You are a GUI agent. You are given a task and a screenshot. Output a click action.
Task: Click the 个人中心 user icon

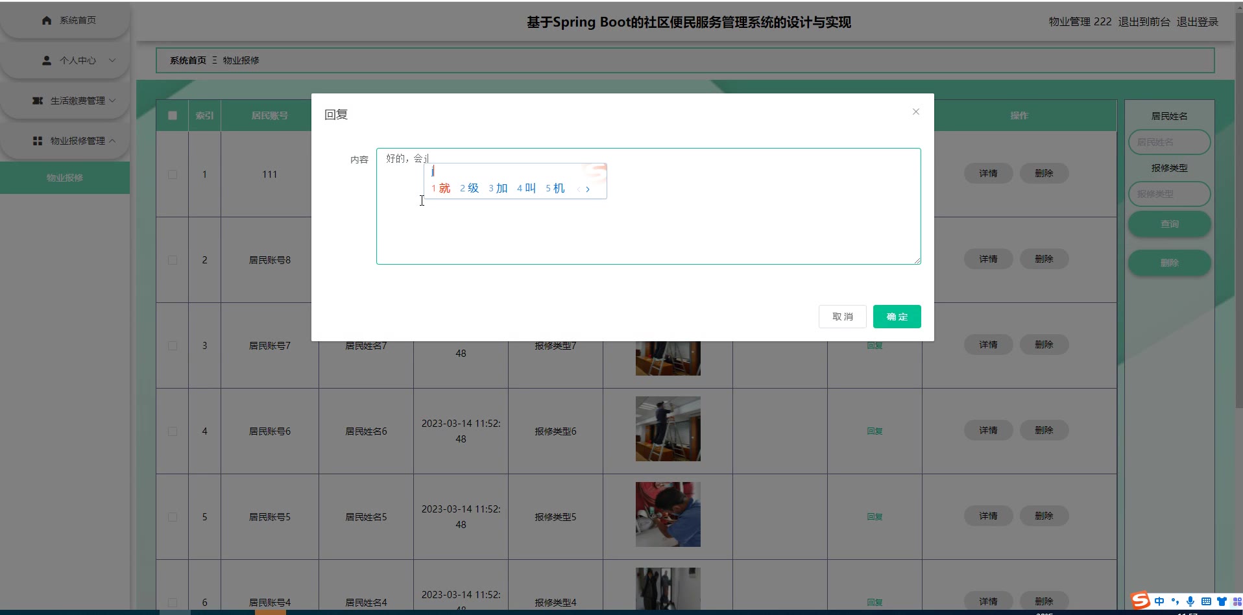click(47, 60)
